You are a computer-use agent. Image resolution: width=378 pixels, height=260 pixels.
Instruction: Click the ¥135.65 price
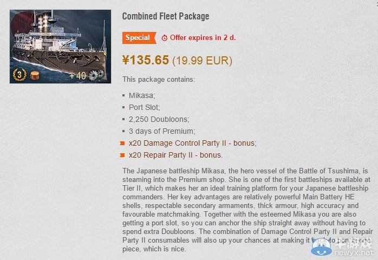coord(146,60)
